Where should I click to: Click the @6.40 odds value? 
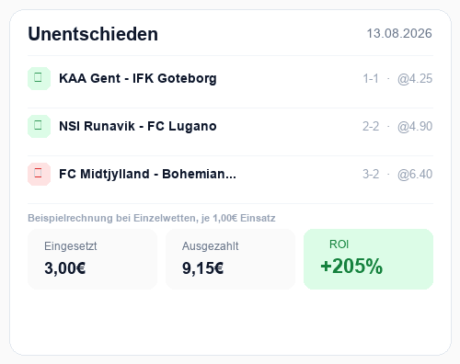click(x=415, y=175)
